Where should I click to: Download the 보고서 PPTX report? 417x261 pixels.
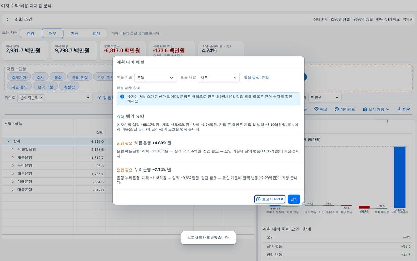click(270, 199)
